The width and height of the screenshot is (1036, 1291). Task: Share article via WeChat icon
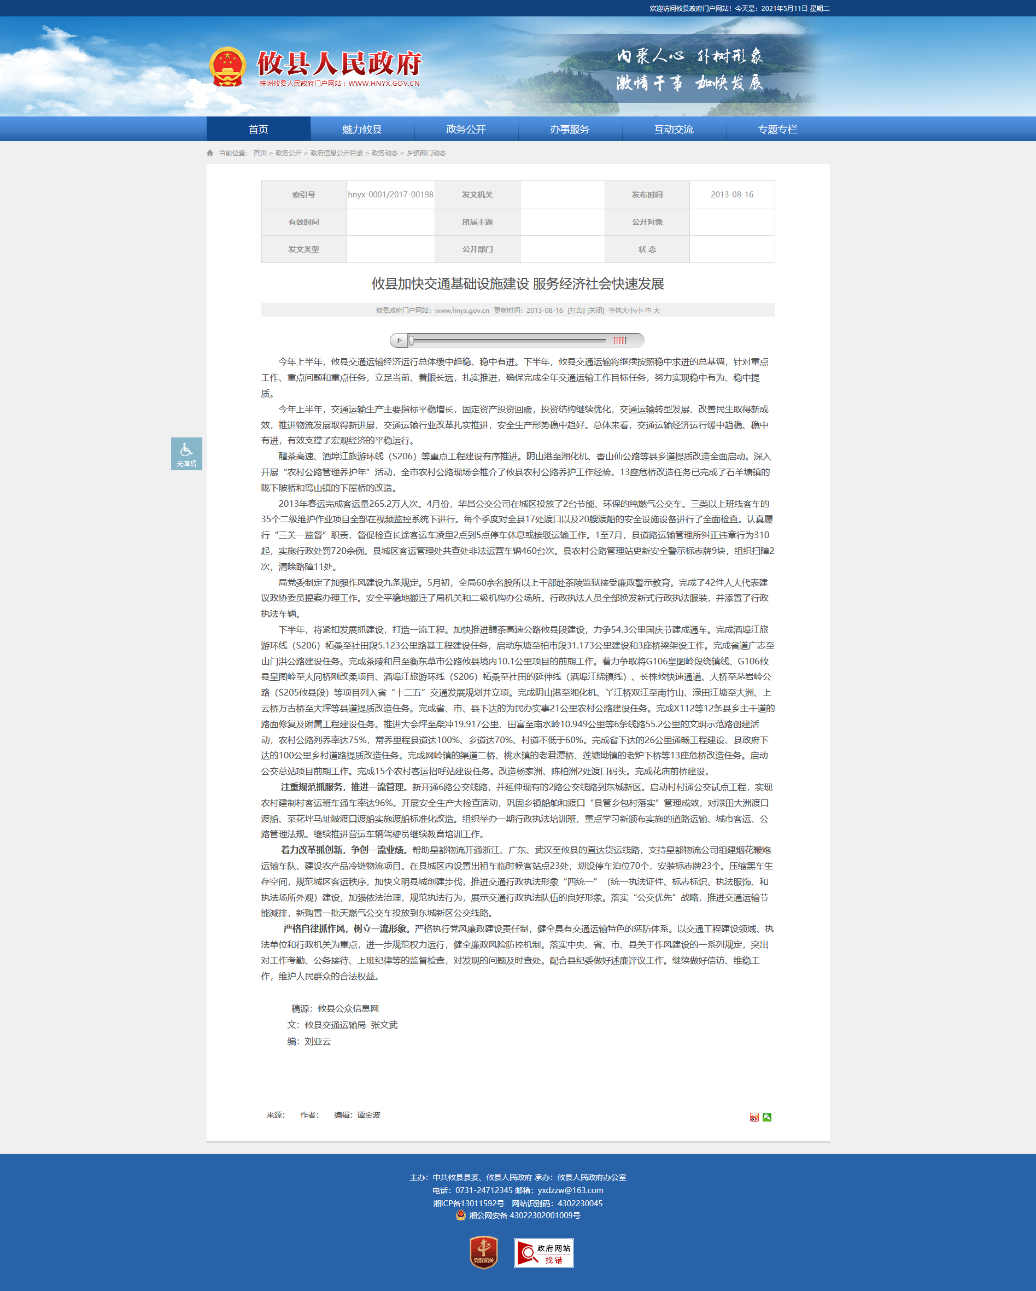click(766, 1117)
